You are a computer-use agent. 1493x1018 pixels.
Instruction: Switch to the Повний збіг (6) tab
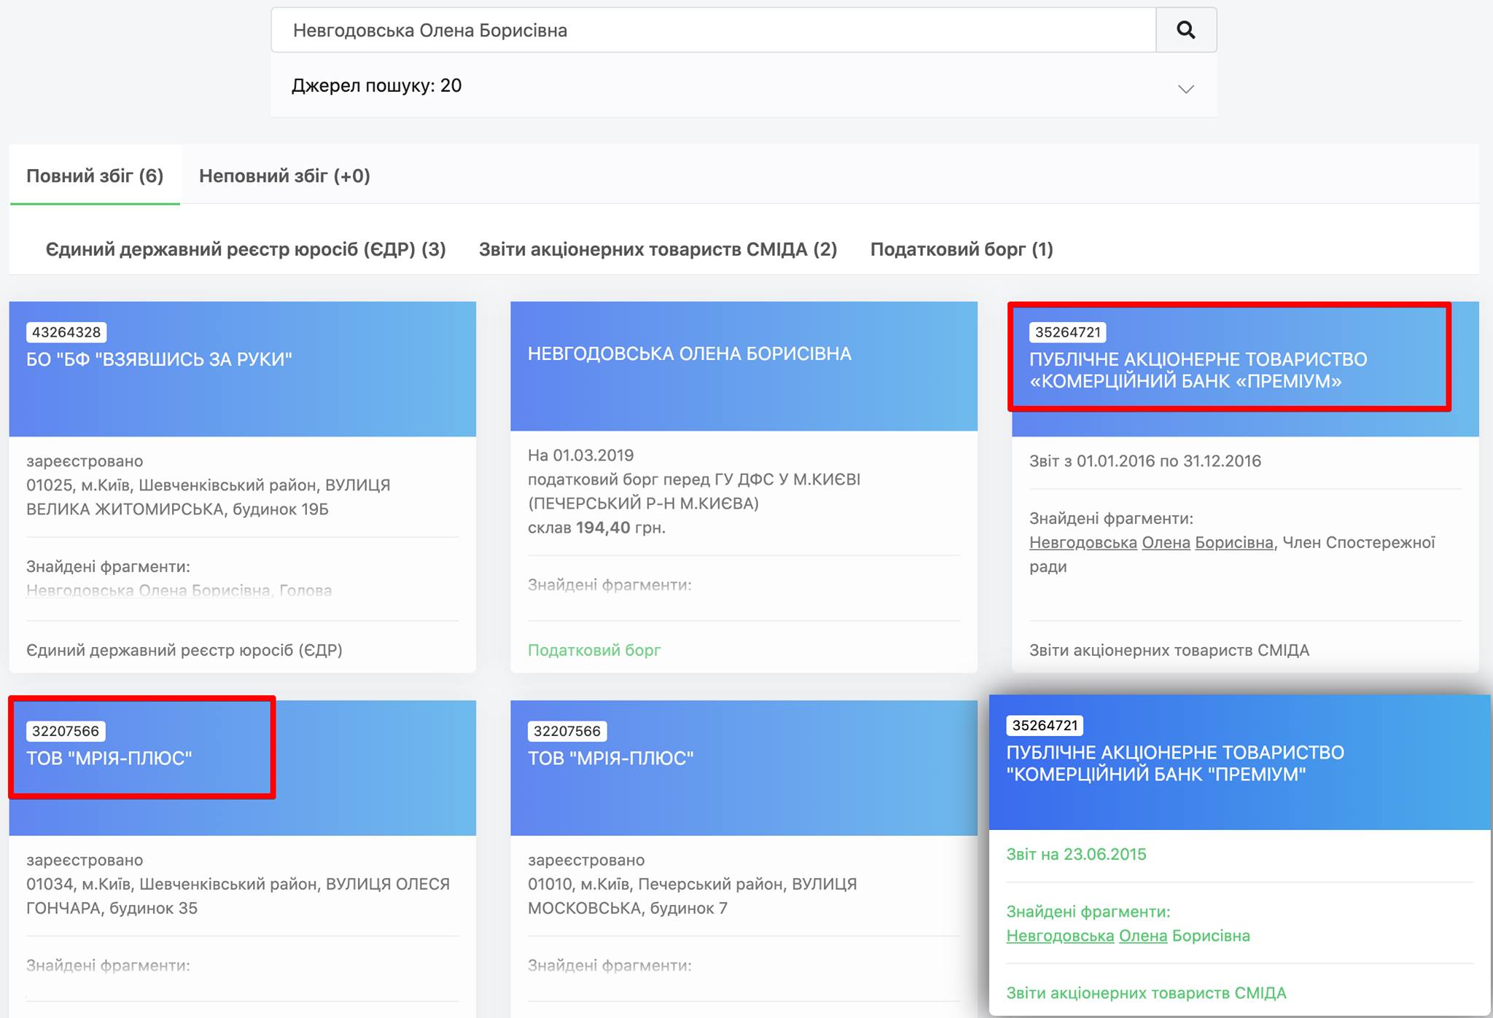pos(95,176)
